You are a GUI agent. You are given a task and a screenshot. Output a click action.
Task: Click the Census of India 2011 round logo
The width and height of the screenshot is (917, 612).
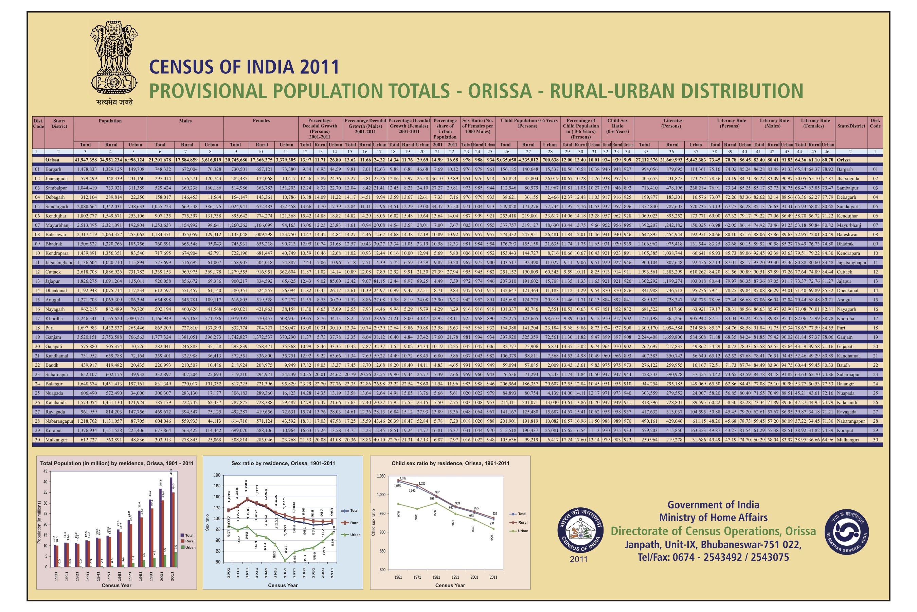click(580, 530)
